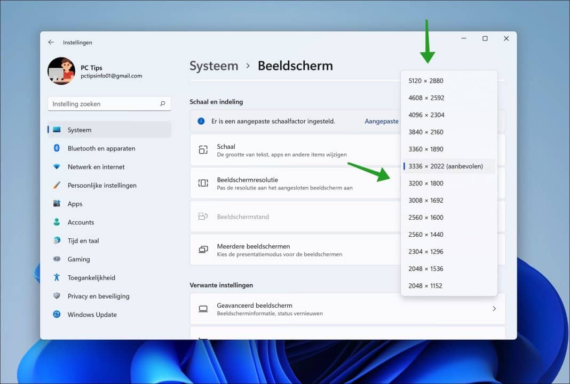Select resolution 3008 × 1692
This screenshot has height=384, width=570.
449,200
